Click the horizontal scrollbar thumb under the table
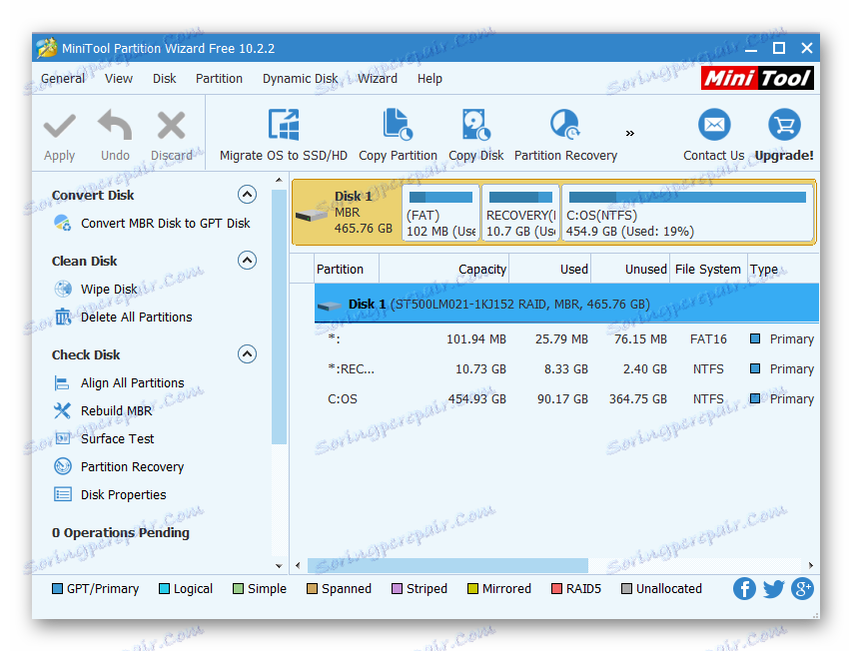 447,565
